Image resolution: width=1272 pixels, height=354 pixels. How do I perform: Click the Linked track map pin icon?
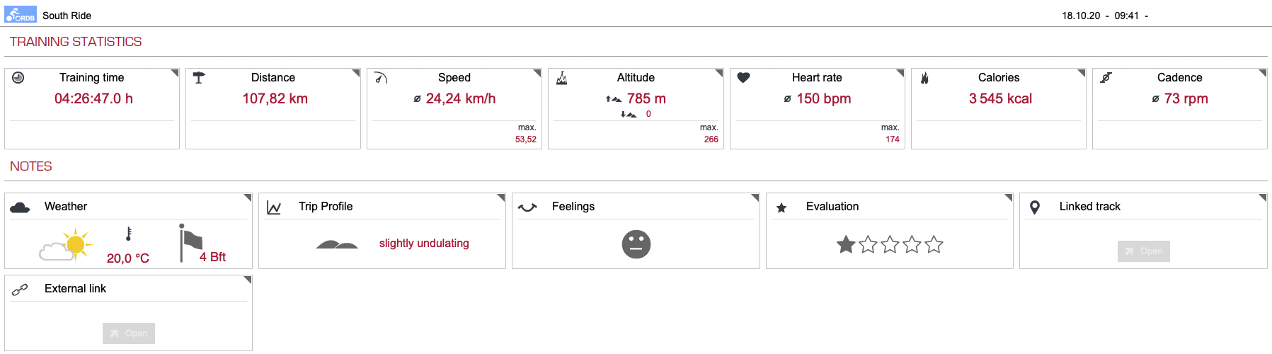coord(1035,207)
